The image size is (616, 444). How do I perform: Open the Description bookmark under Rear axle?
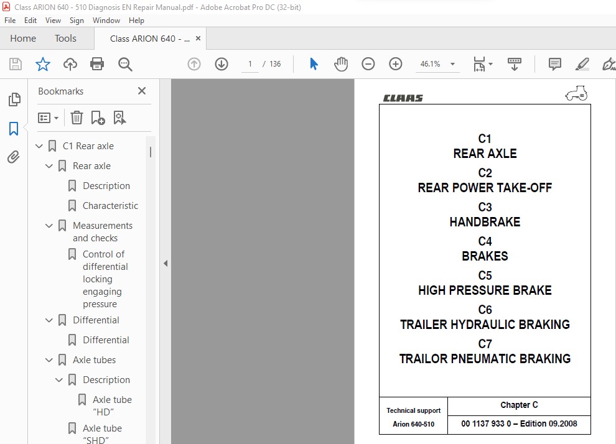(x=106, y=186)
